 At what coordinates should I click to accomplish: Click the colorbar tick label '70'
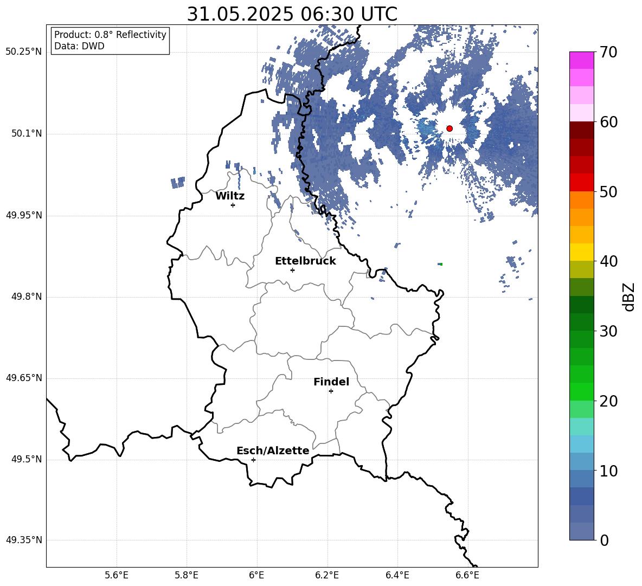(608, 53)
